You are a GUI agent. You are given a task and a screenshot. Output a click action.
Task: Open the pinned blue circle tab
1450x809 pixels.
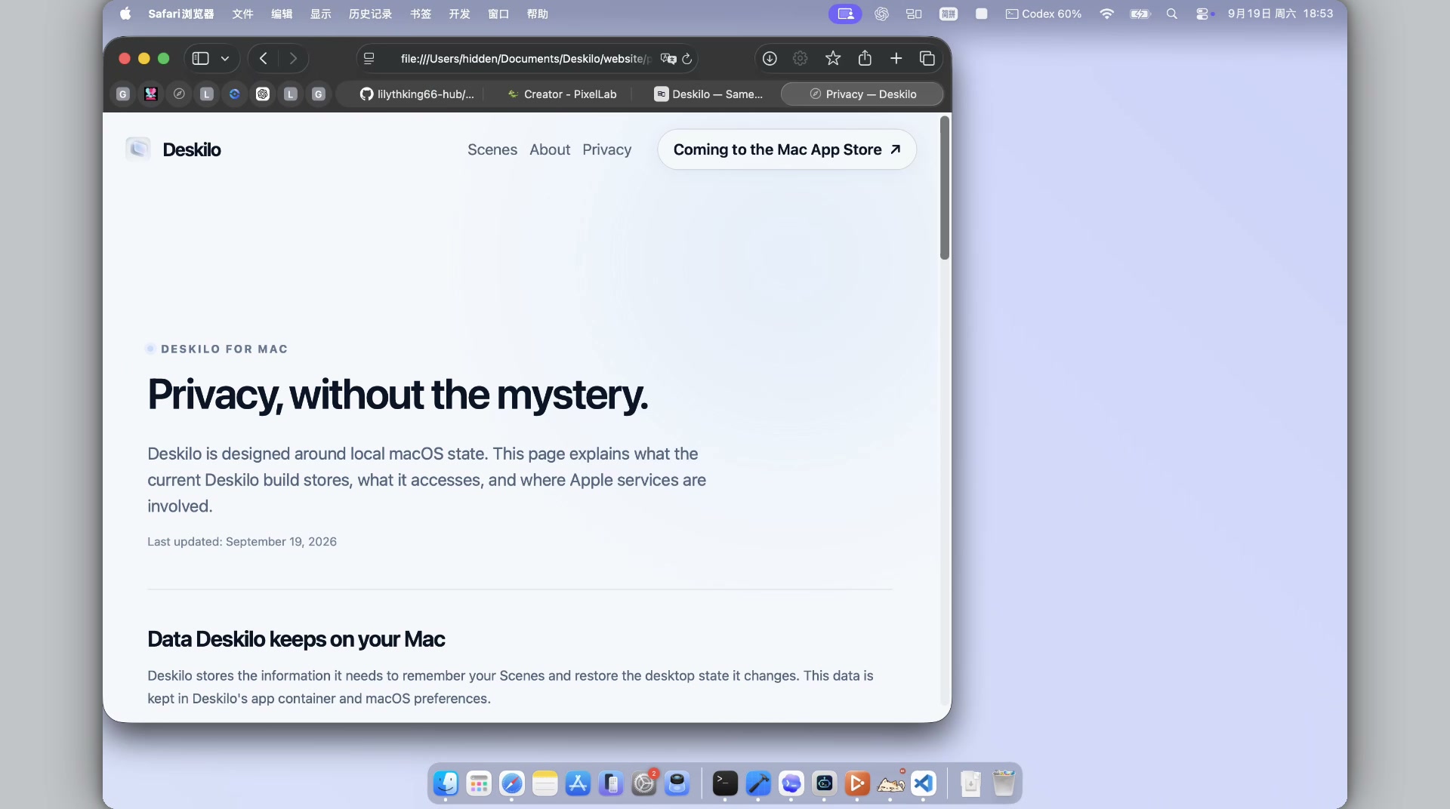click(235, 94)
